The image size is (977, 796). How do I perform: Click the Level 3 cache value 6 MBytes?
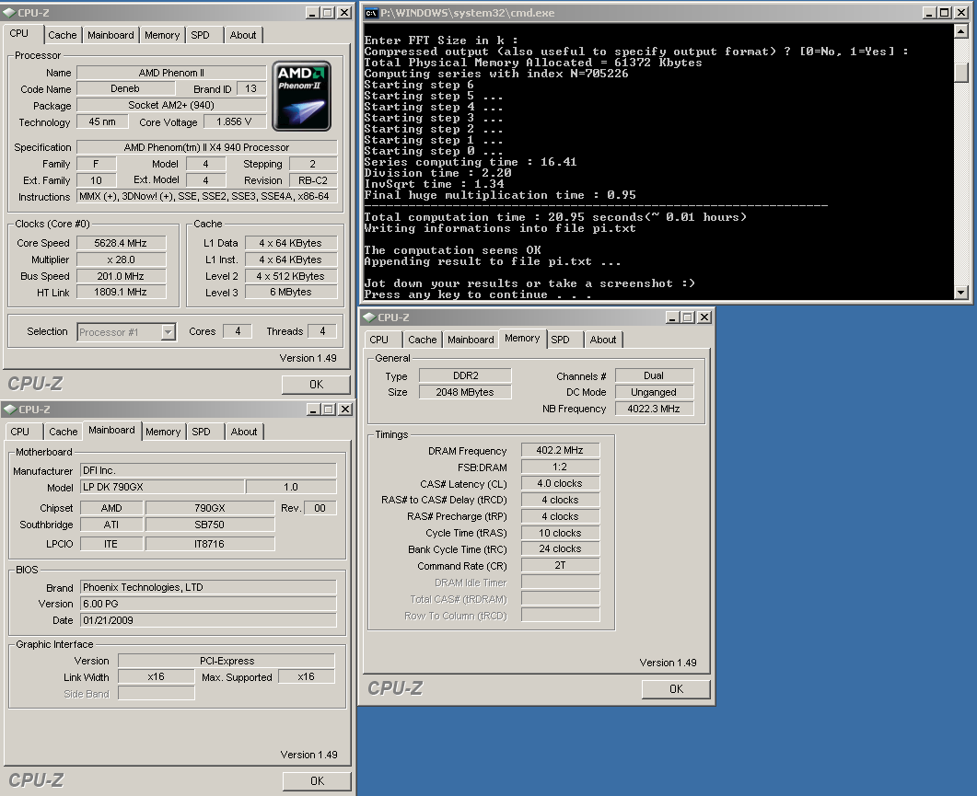(x=291, y=292)
